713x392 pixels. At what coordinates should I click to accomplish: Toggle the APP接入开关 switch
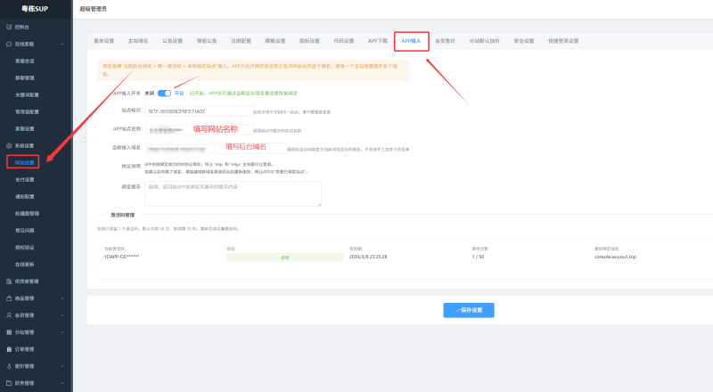164,93
